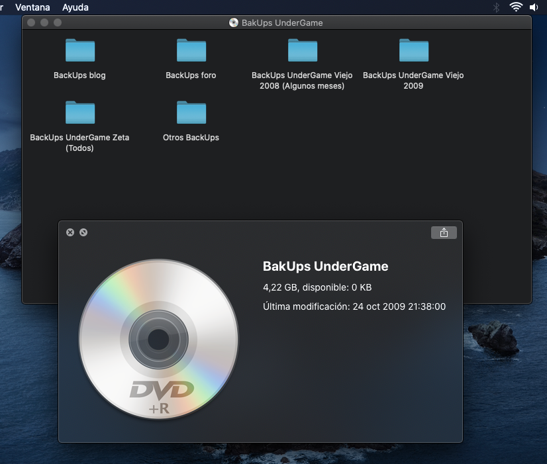Open the Ayuda menu
This screenshot has height=464, width=547.
coord(75,7)
